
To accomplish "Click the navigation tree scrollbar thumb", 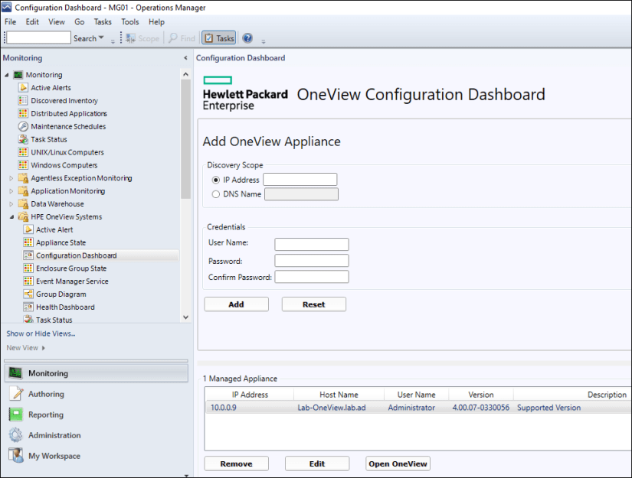I will click(x=185, y=139).
